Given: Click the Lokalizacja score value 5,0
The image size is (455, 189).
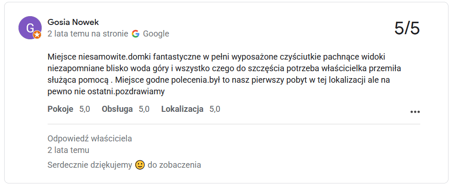Looking at the screenshot, I should pyautogui.click(x=215, y=109).
